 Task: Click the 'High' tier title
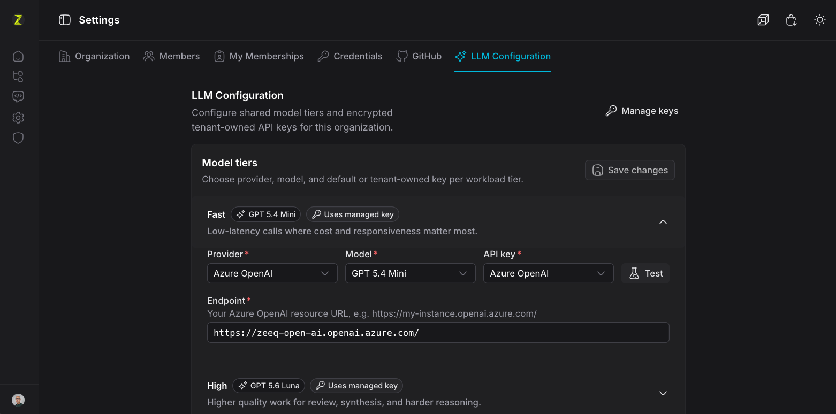tap(217, 386)
